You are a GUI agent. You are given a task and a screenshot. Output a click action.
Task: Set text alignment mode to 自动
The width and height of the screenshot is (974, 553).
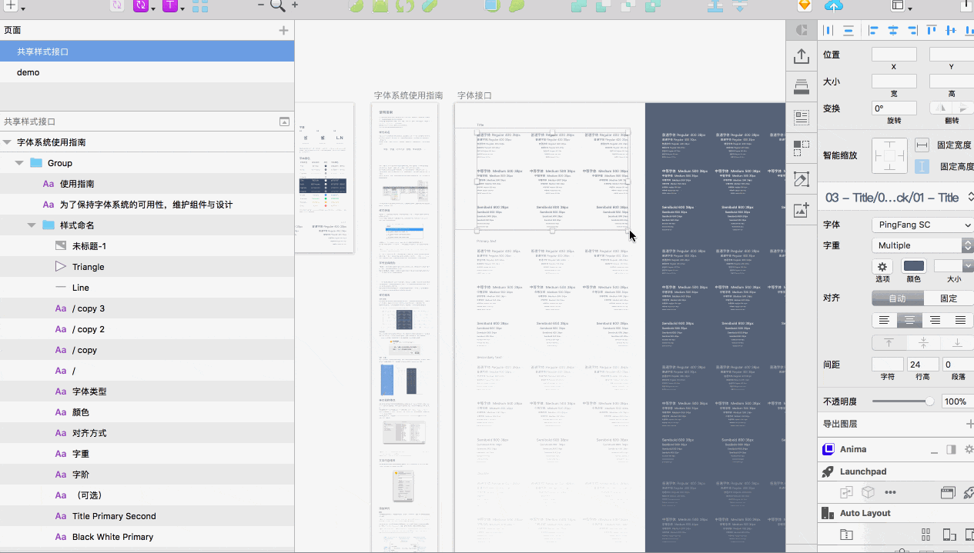coord(898,298)
